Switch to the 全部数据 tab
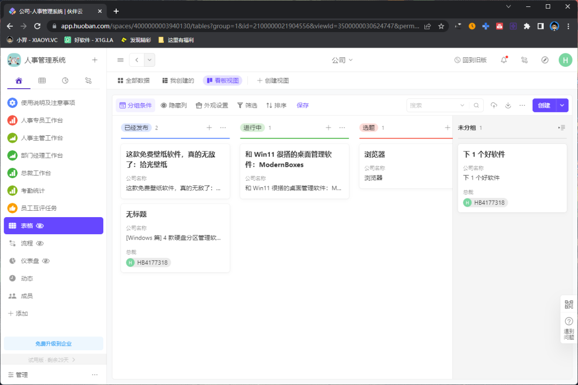 (x=135, y=80)
